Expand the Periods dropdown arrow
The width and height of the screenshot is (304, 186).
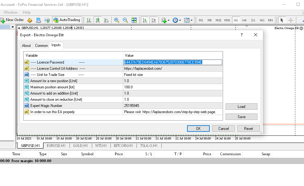tap(180, 20)
